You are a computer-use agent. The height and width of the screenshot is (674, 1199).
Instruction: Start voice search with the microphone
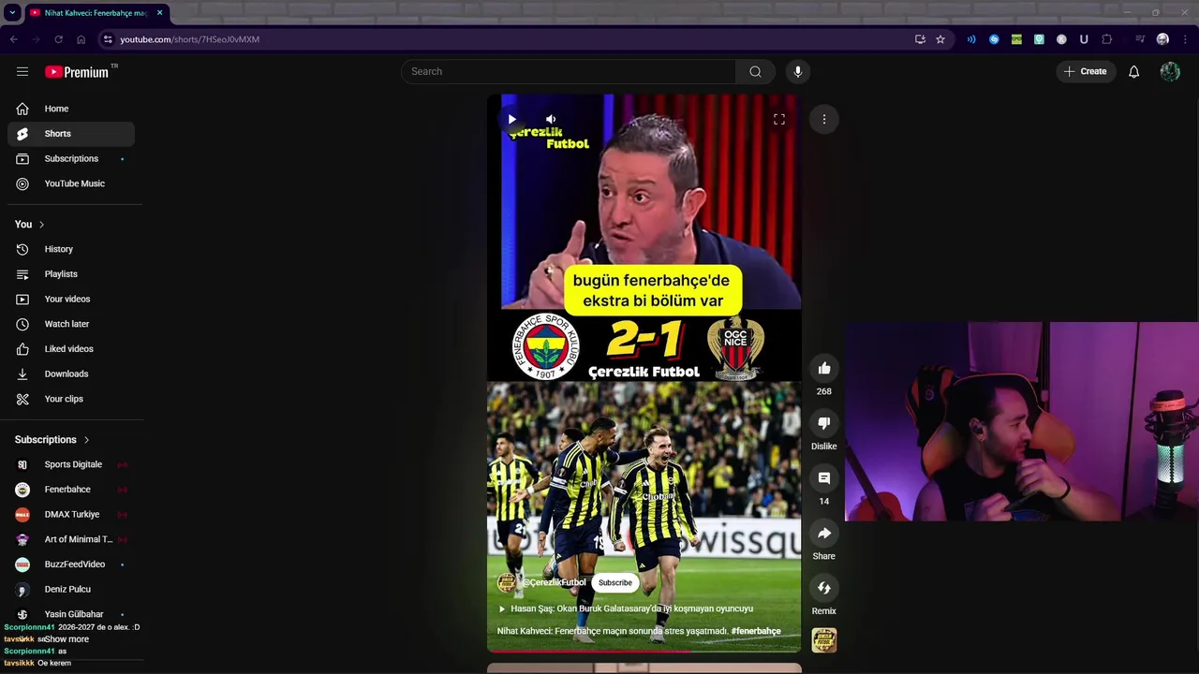(798, 71)
